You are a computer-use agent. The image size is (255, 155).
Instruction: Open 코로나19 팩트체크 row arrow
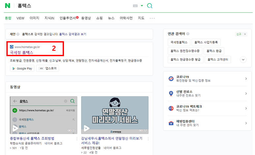(x=246, y=108)
